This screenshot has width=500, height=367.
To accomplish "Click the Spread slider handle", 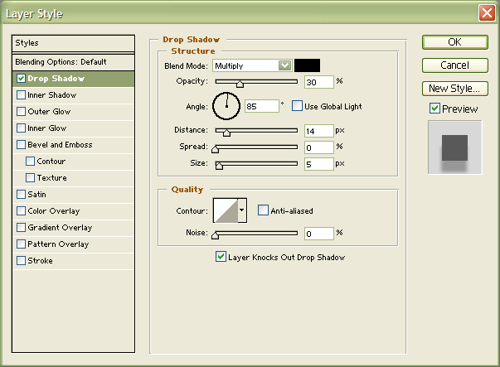I will (216, 149).
